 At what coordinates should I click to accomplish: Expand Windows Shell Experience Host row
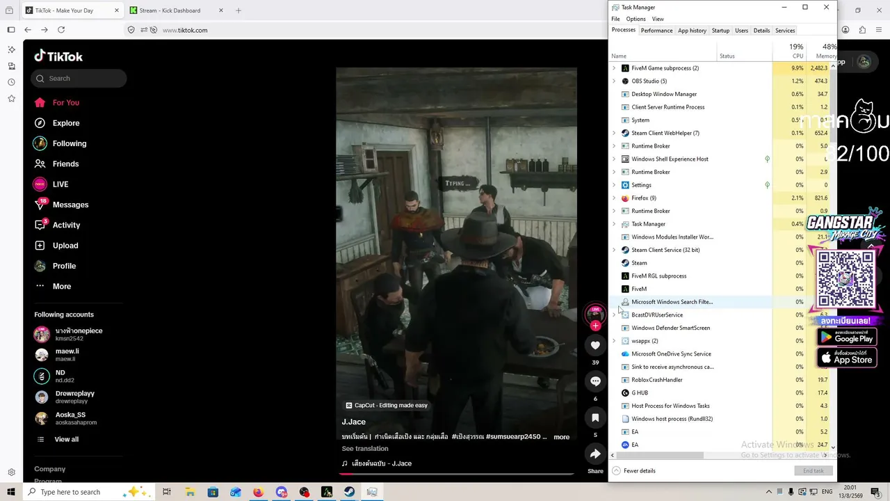click(x=614, y=159)
